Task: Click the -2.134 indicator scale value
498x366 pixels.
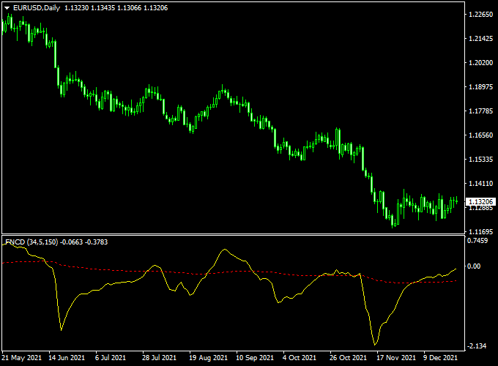Action: (x=479, y=346)
